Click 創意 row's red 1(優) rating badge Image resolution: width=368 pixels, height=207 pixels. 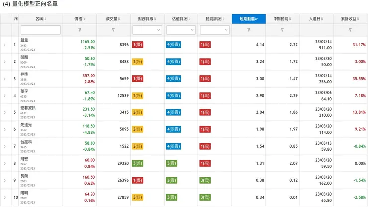coord(138,45)
